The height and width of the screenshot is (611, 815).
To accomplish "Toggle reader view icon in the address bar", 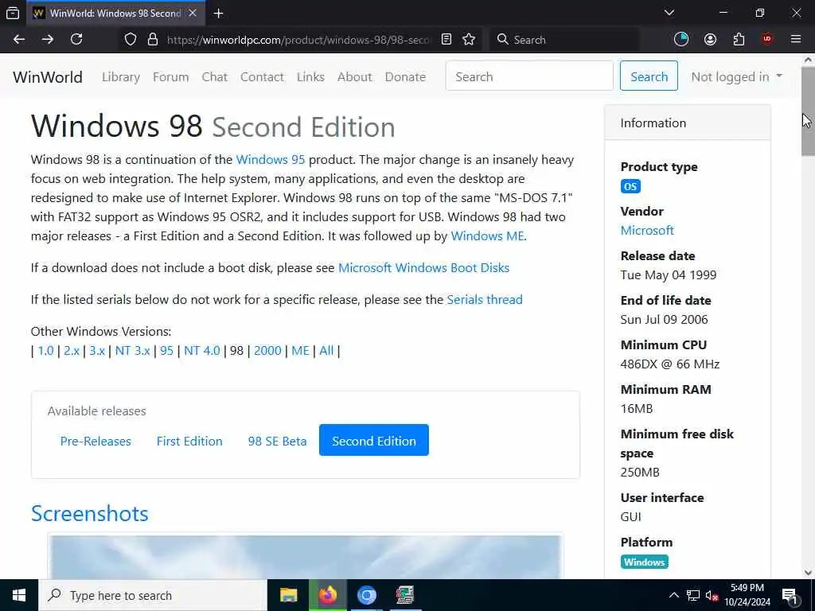I will pos(446,40).
